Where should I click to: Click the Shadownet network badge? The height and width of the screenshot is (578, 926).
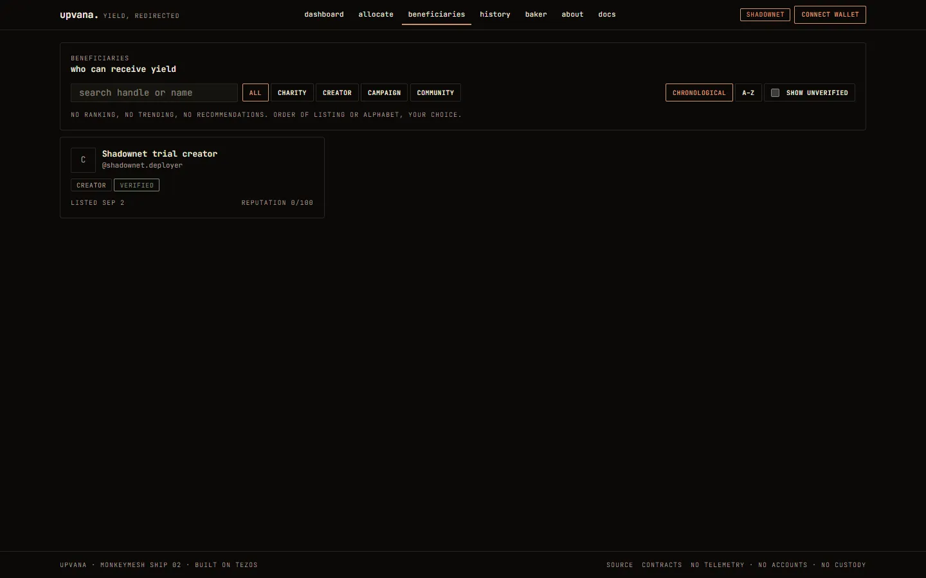click(765, 14)
